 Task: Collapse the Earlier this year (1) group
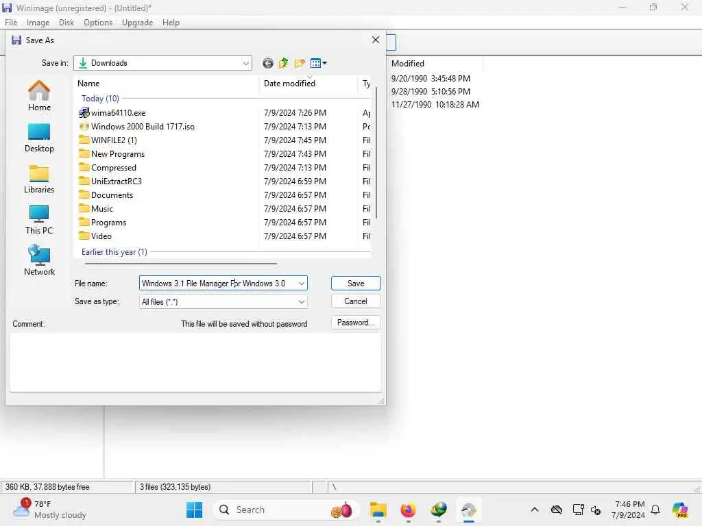114,252
